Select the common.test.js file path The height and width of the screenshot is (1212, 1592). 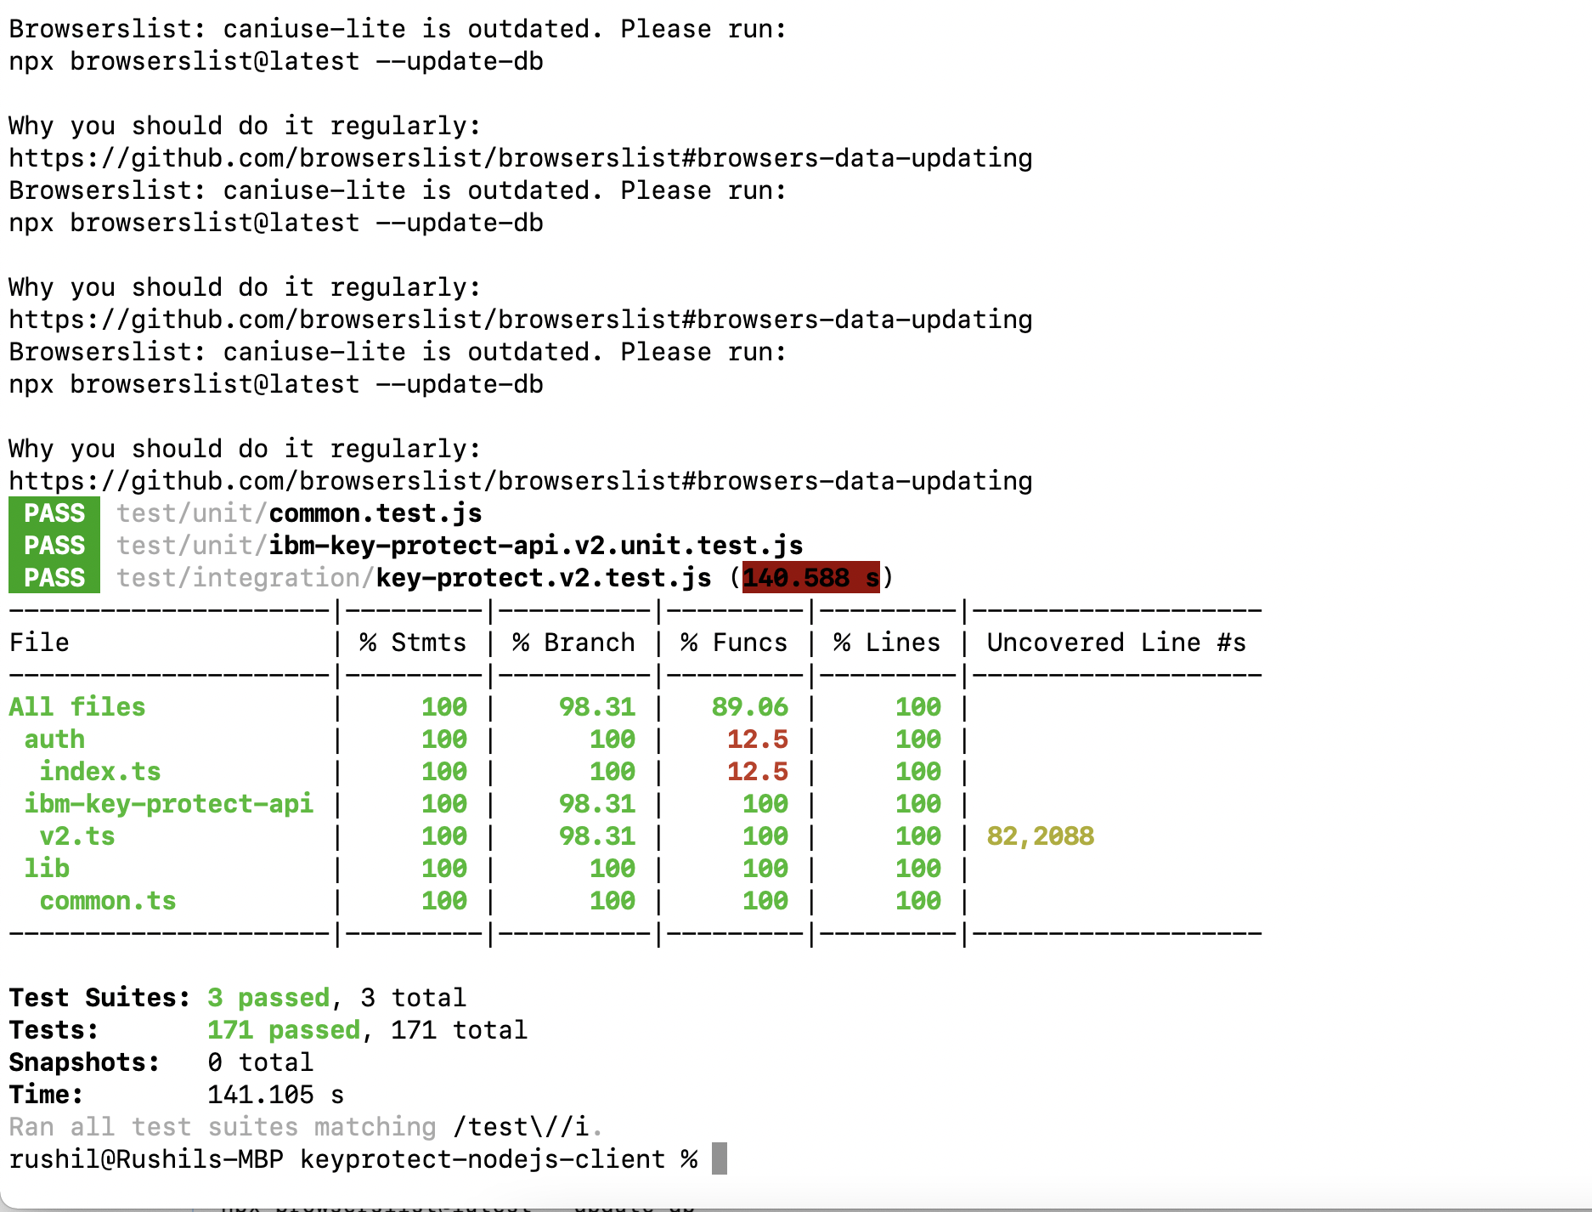tap(299, 513)
